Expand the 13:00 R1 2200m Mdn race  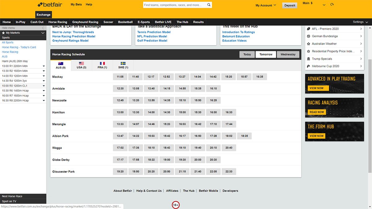coord(43,66)
